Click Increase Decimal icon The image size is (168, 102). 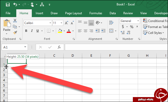pyautogui.click(x=123, y=33)
